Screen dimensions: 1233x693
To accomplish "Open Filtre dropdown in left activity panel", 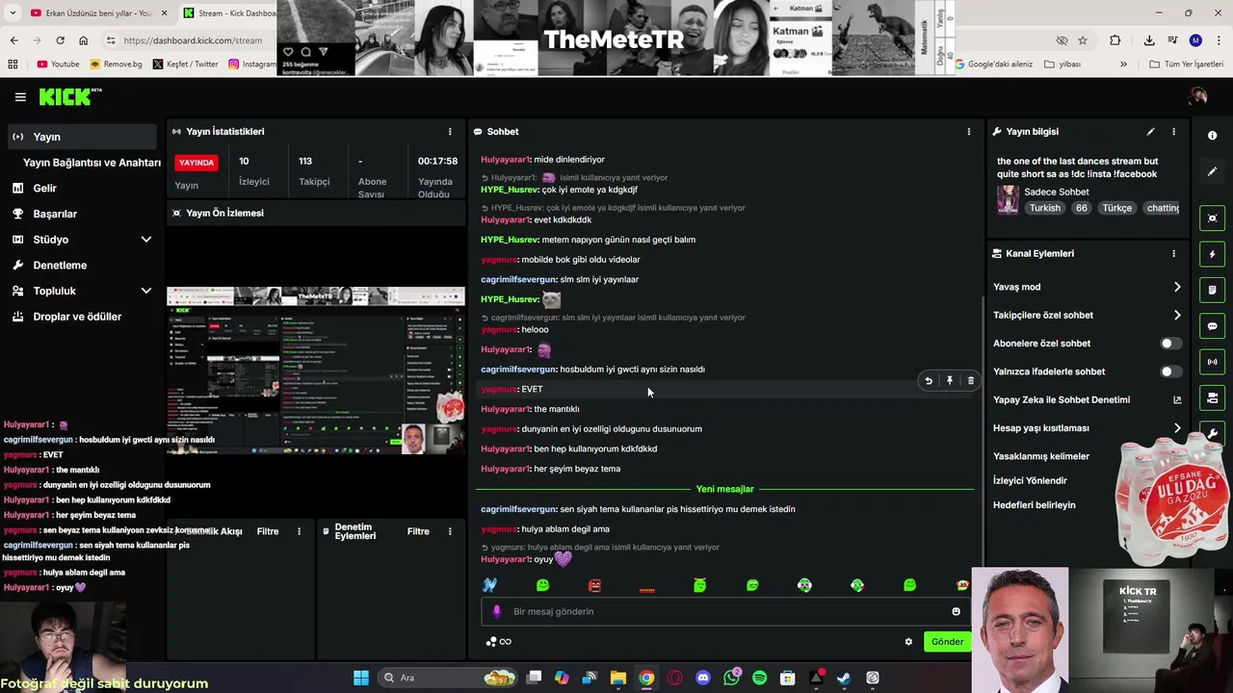I will click(268, 531).
